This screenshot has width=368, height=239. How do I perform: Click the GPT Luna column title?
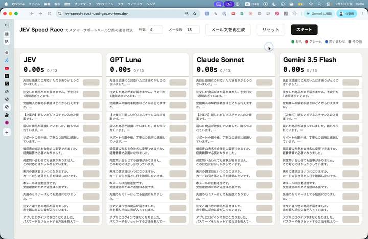tap(126, 60)
